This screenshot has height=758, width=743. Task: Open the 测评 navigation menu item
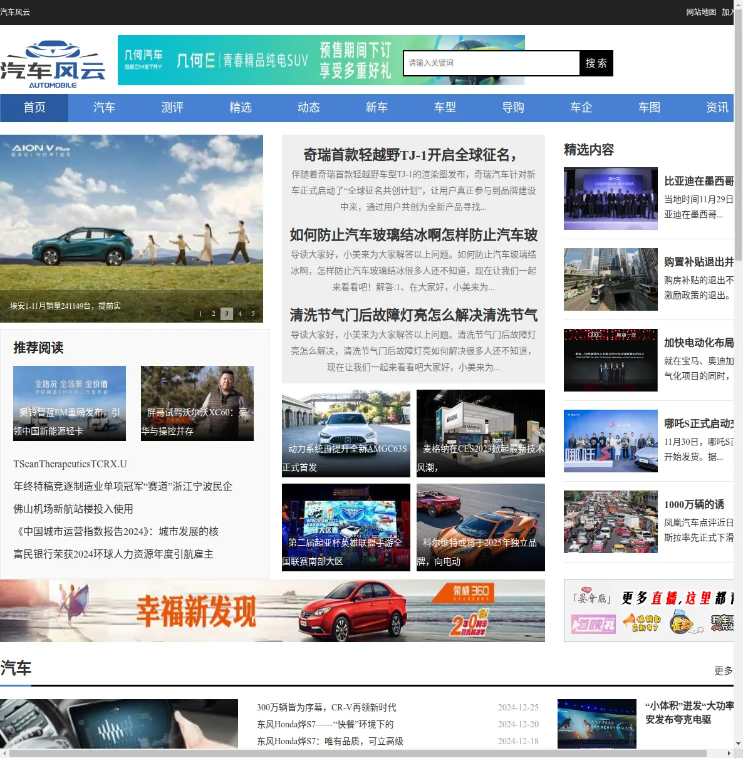(172, 108)
